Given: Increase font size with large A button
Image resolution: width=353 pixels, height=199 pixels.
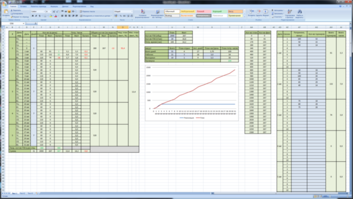Looking at the screenshot, I should (53, 12).
